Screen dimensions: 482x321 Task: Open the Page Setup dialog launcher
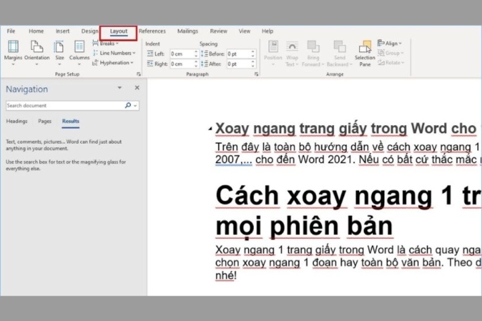[x=138, y=74]
